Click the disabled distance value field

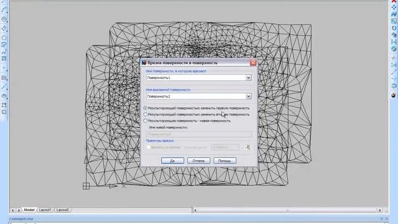pyautogui.click(x=225, y=147)
